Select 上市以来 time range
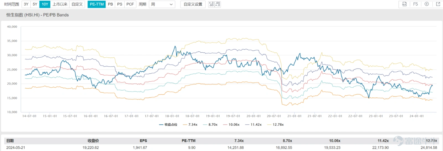This screenshot has height=151, width=443. pyautogui.click(x=60, y=4)
